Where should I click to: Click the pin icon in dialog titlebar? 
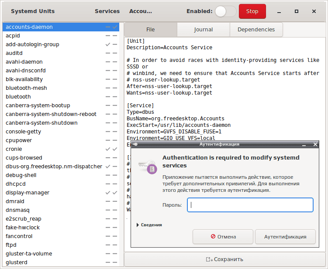tap(135, 144)
